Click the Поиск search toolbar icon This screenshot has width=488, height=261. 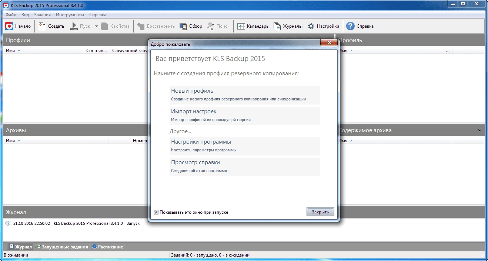211,26
